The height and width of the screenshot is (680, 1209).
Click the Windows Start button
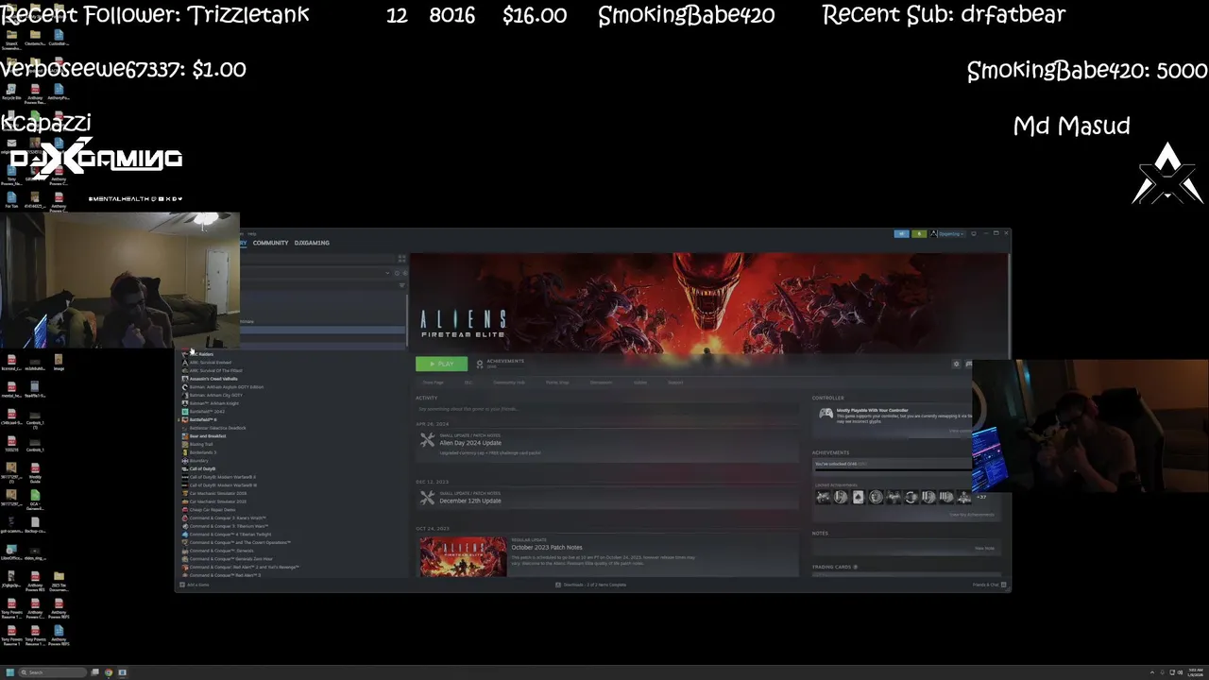click(x=9, y=672)
